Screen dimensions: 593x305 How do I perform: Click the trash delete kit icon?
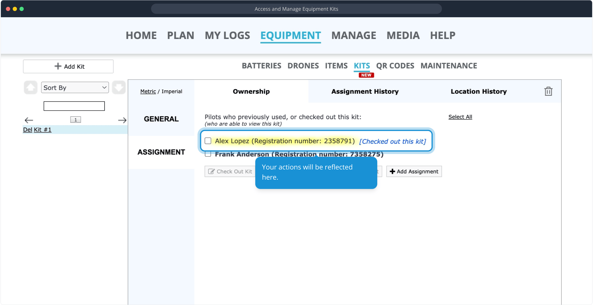[548, 91]
